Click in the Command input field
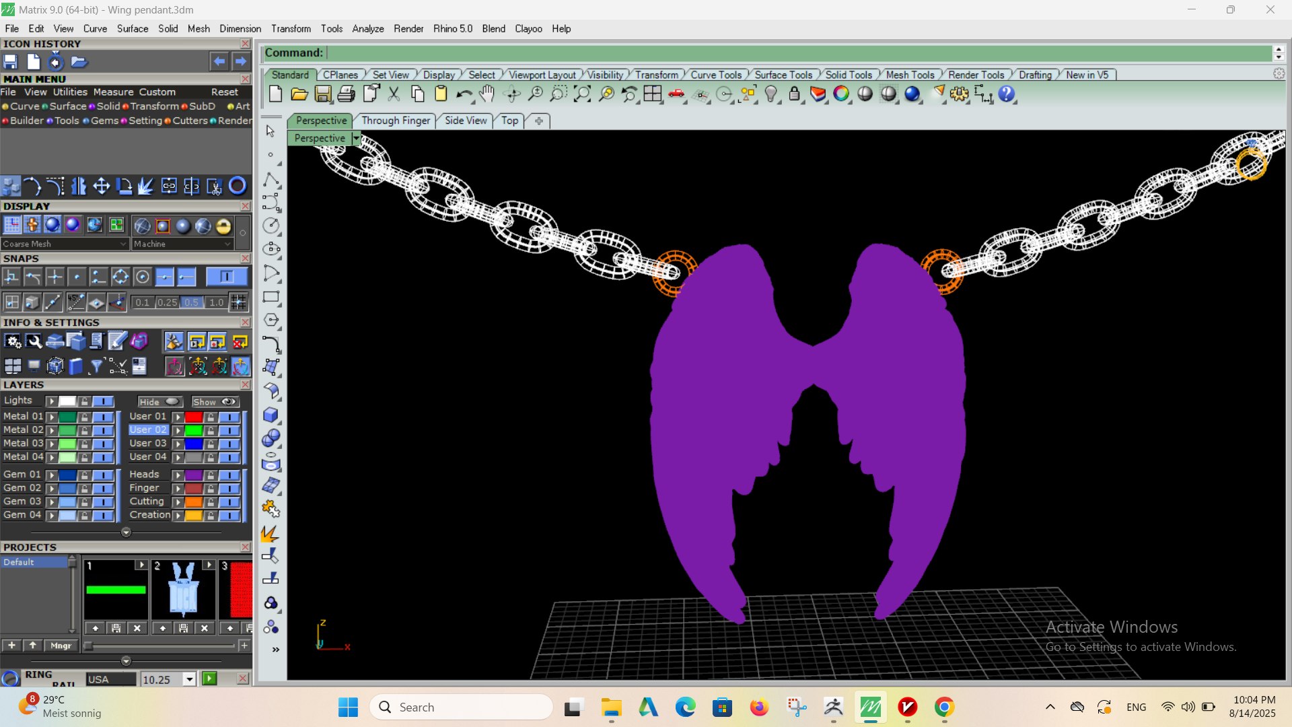 [799, 53]
